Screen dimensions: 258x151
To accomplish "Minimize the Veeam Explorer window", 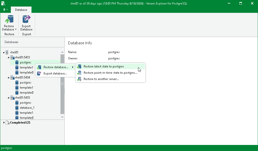I will tap(229, 3).
